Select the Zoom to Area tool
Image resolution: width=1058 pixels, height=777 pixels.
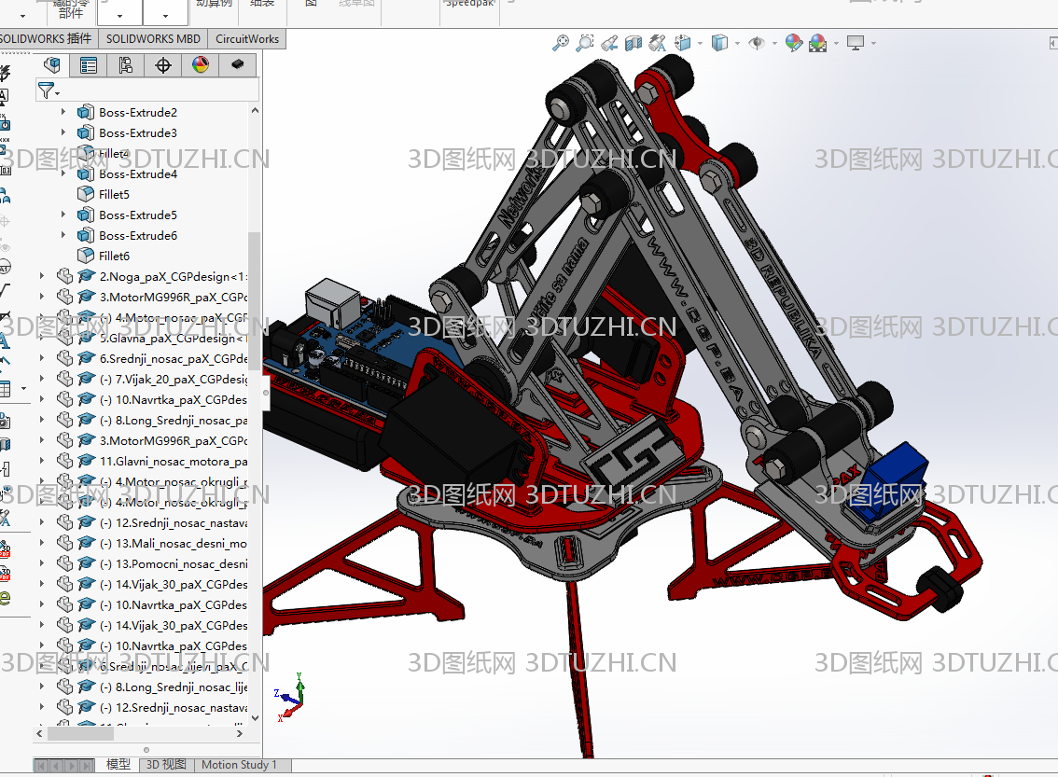pyautogui.click(x=585, y=43)
